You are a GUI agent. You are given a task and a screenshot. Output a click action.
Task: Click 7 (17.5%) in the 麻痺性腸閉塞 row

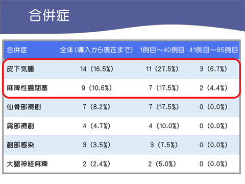[164, 88]
